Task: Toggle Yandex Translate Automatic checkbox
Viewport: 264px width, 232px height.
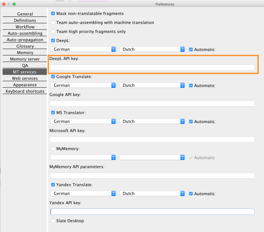Action: point(191,193)
